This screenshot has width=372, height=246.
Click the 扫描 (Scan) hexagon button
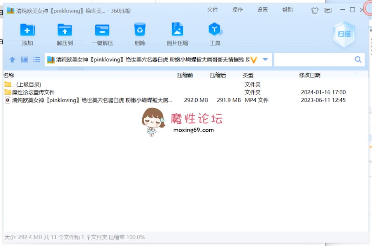344,34
